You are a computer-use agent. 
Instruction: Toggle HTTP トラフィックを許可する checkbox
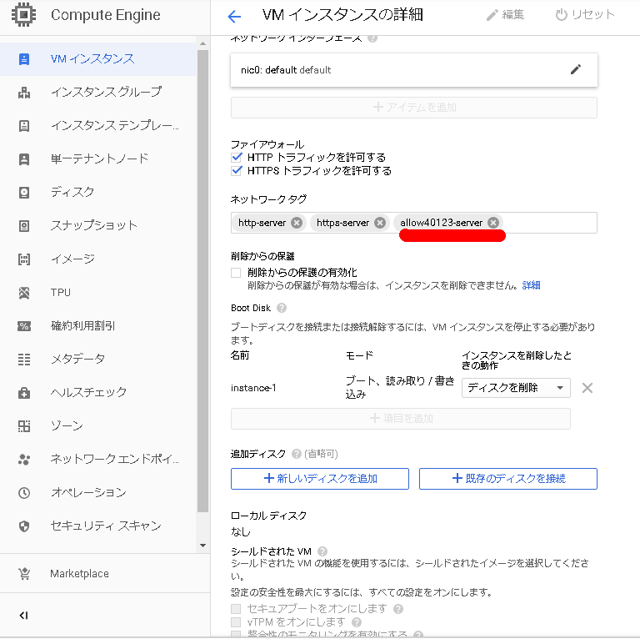[237, 158]
